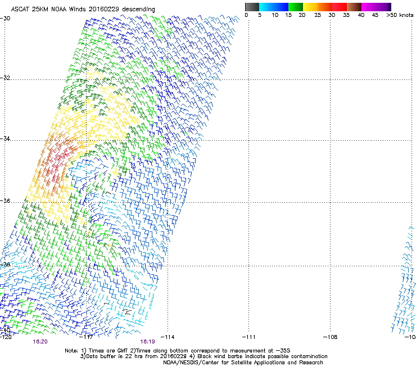Click the note line starting "Note: 1) Times are GMT"
The image size is (416, 366).
178,351
